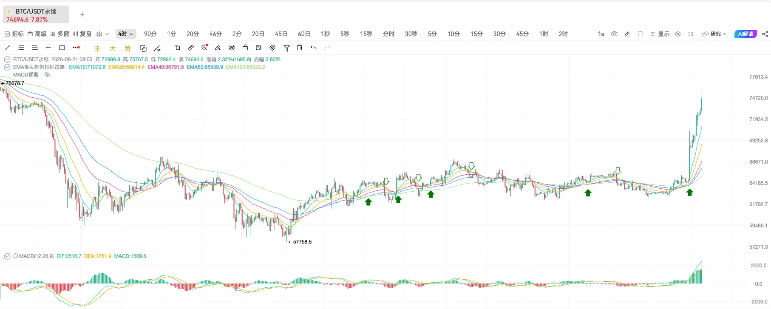The width and height of the screenshot is (771, 309).
Task: Lock drawings with the padlock icon
Action: click(245, 48)
